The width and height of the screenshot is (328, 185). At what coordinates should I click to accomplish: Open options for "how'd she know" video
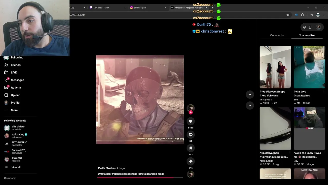(324, 153)
